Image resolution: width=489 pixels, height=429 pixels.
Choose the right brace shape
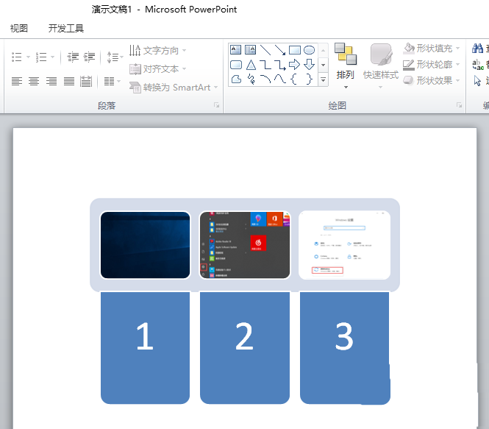[309, 79]
